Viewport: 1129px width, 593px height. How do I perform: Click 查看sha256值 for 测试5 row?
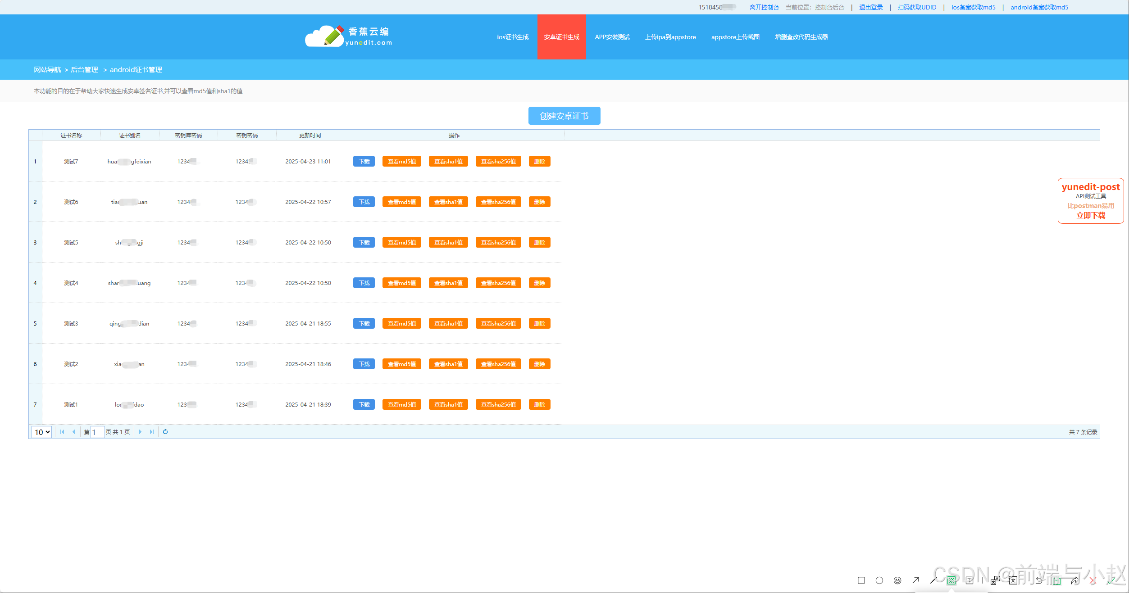point(498,243)
